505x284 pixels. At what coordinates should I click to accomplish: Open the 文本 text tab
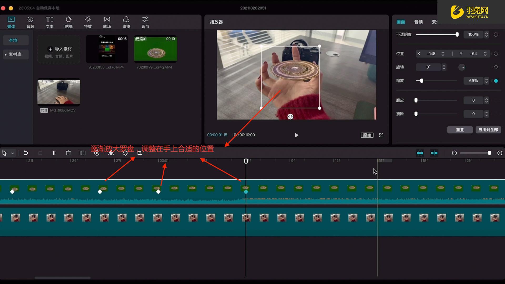[x=49, y=22]
